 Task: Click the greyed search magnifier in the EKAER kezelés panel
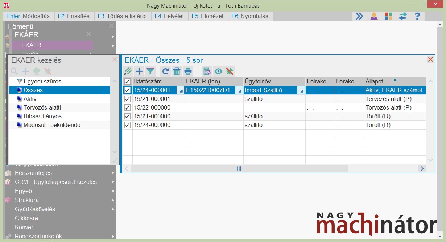(x=15, y=71)
